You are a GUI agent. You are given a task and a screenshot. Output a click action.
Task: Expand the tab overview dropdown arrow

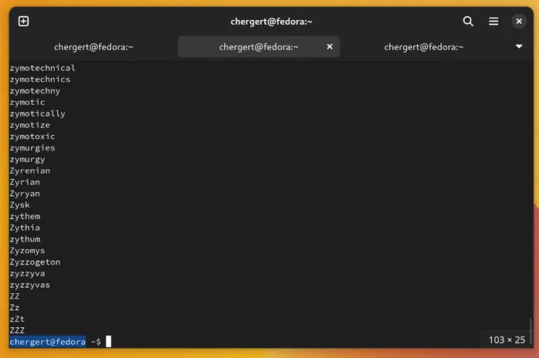pos(519,46)
